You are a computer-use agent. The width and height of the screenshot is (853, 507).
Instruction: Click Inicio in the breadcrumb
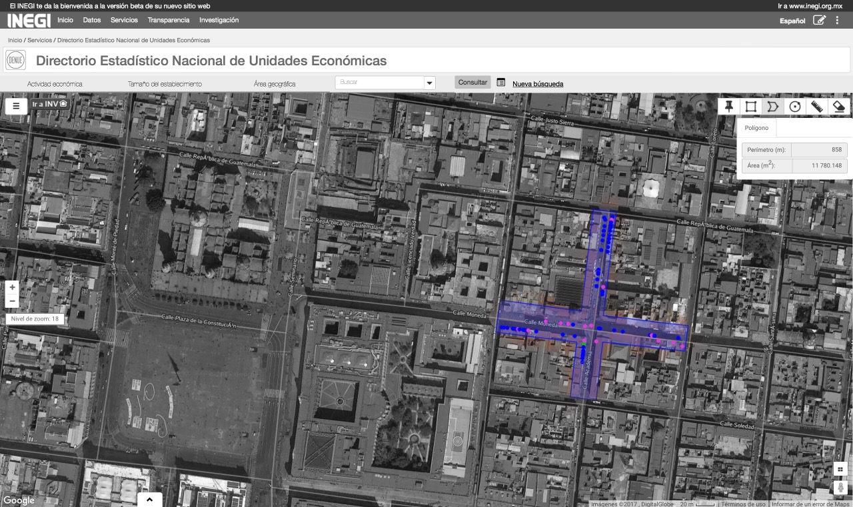click(x=15, y=41)
